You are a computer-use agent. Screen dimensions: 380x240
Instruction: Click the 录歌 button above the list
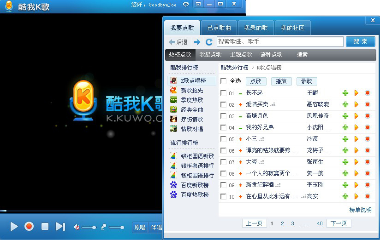point(307,81)
